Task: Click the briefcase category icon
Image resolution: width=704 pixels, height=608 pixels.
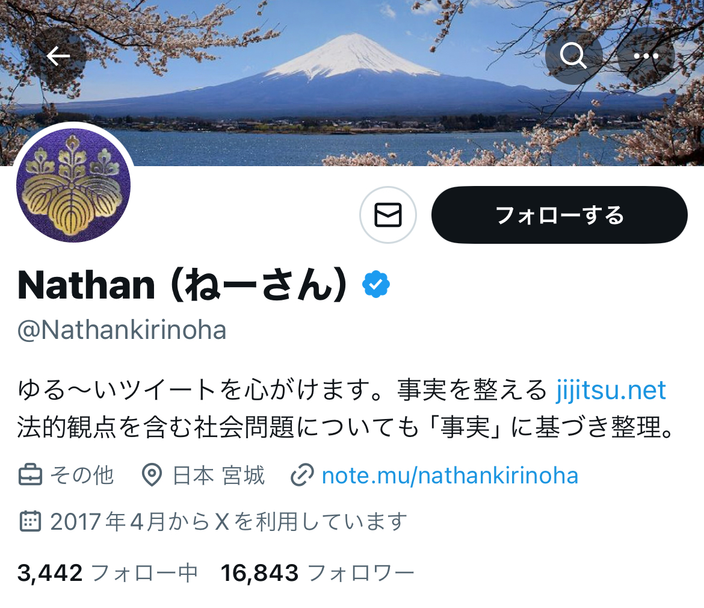Action: pos(31,475)
